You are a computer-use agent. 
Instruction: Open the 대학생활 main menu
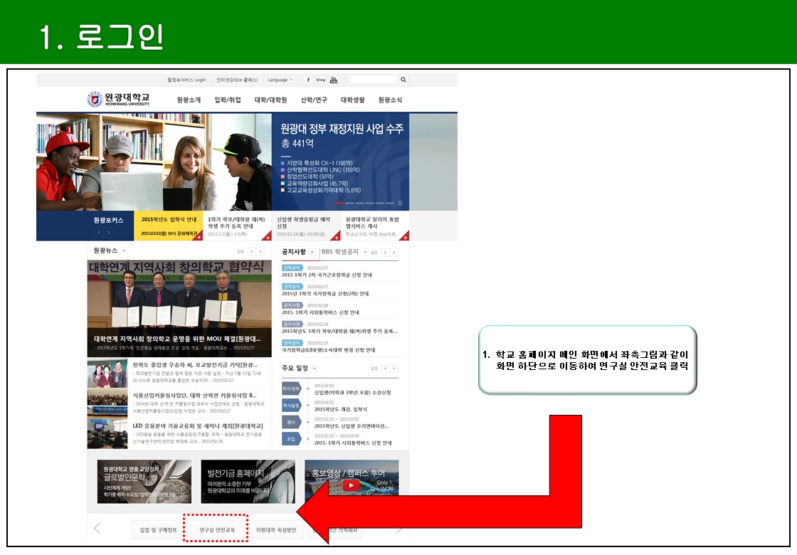(352, 100)
